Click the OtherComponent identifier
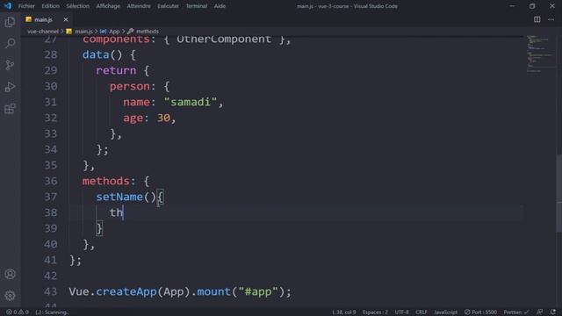 click(224, 39)
